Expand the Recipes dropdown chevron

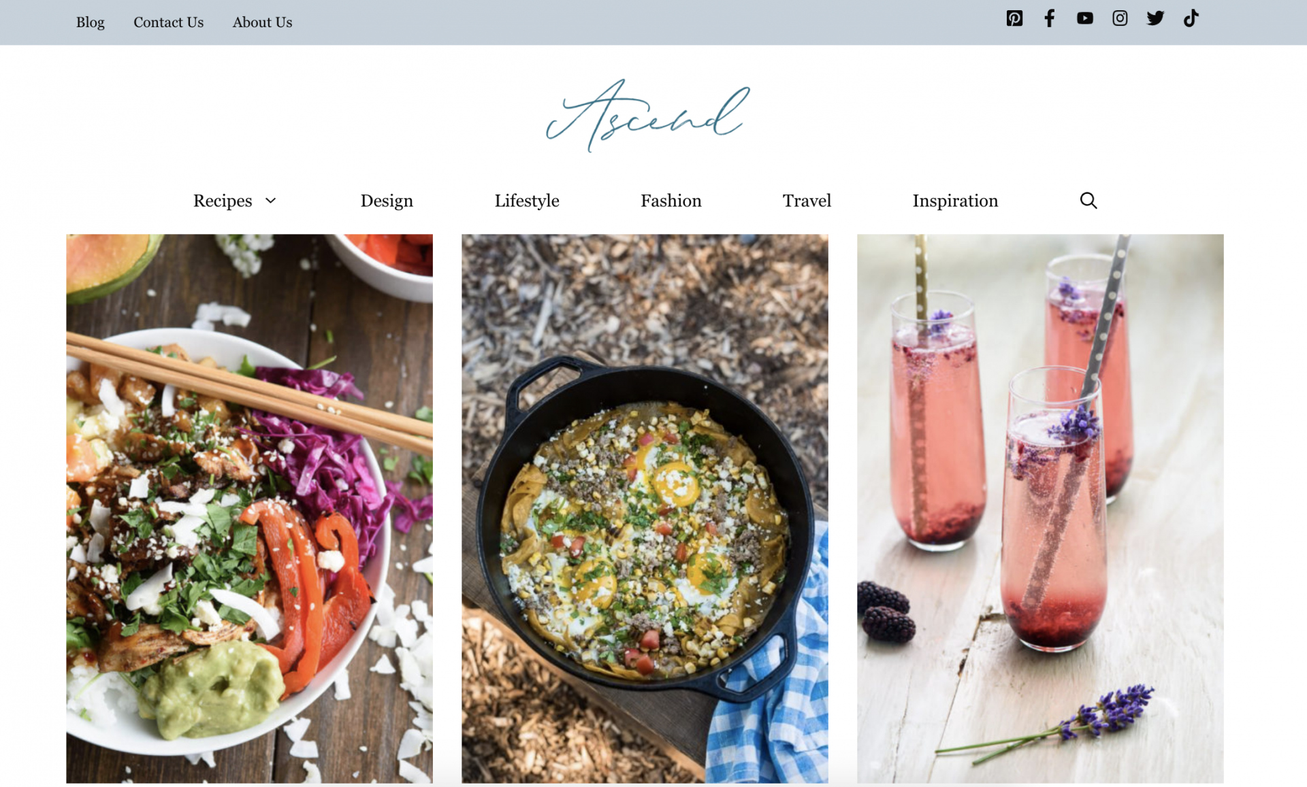click(x=270, y=201)
